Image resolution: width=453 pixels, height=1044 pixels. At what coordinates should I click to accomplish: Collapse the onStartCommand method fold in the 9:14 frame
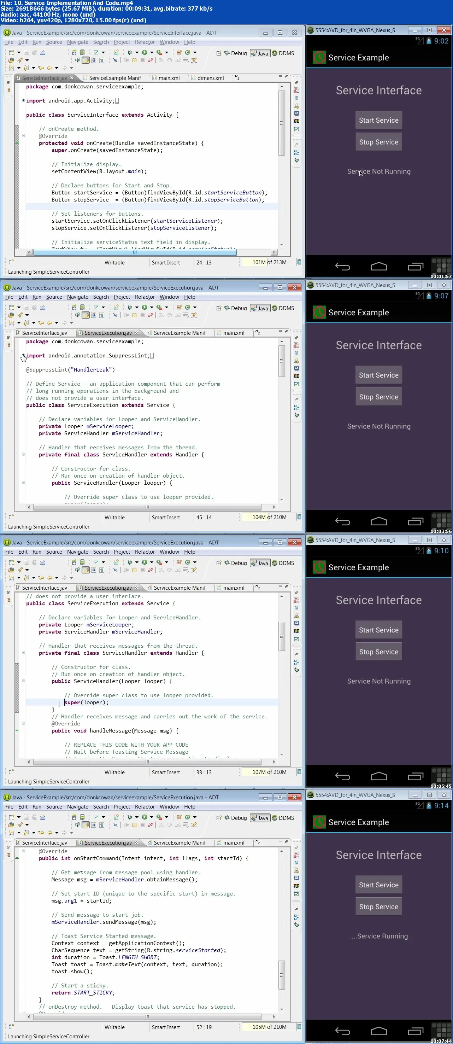click(x=24, y=851)
